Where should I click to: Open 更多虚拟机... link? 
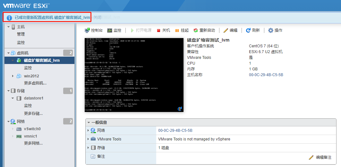point(35,83)
